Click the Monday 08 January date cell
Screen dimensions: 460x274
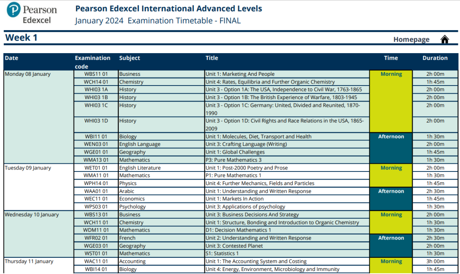point(39,117)
